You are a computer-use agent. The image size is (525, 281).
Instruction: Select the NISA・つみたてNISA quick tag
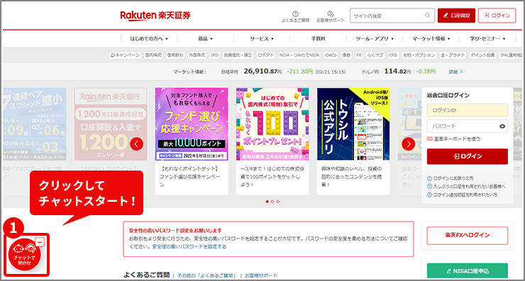[299, 55]
